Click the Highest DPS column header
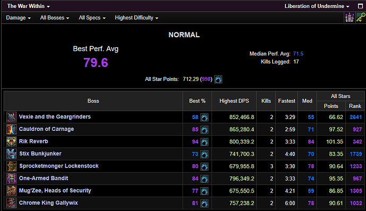This screenshot has width=366, height=211. coord(234,101)
